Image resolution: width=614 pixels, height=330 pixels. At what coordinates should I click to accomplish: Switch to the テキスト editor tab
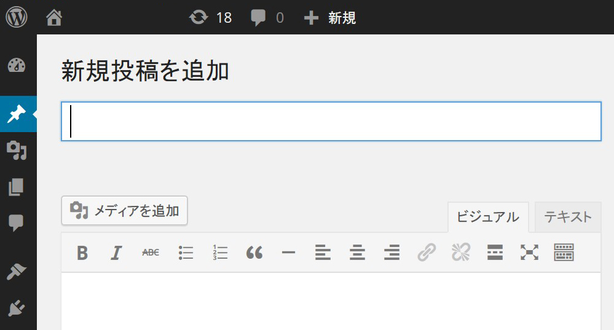568,217
